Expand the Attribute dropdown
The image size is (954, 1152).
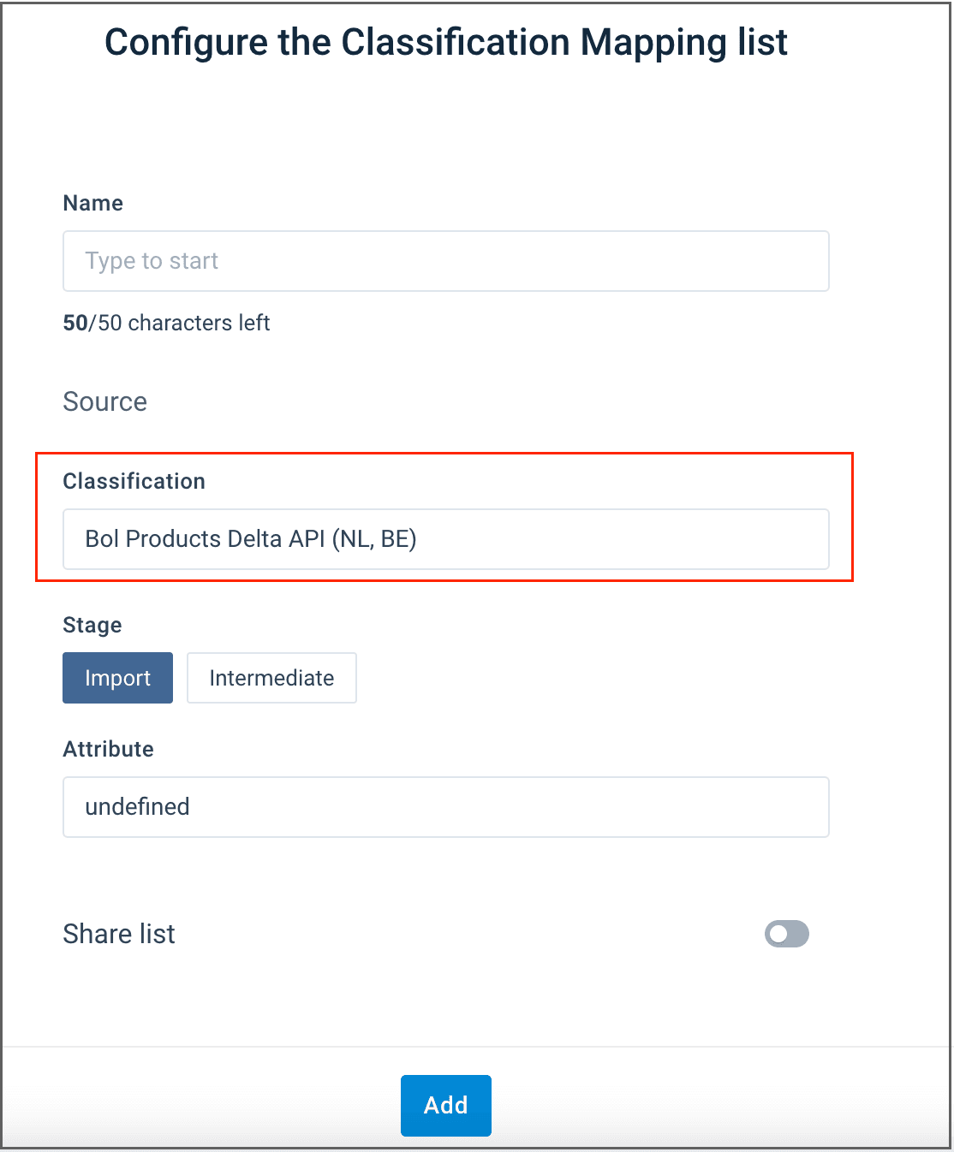pyautogui.click(x=445, y=807)
